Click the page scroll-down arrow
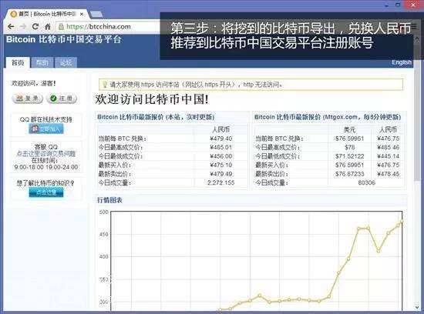The height and width of the screenshot is (314, 424). pos(418,307)
